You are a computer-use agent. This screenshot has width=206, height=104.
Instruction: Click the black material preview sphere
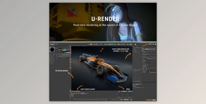(52, 49)
